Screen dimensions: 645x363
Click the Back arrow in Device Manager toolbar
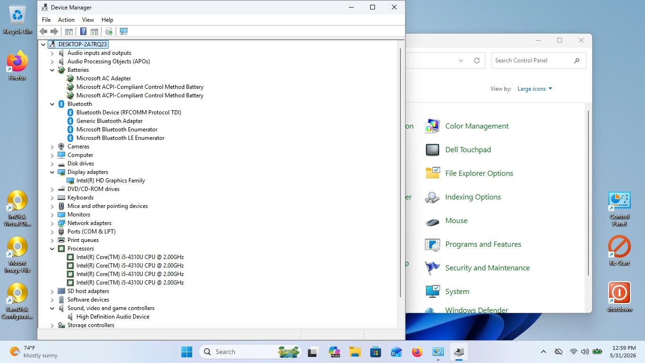tap(43, 31)
